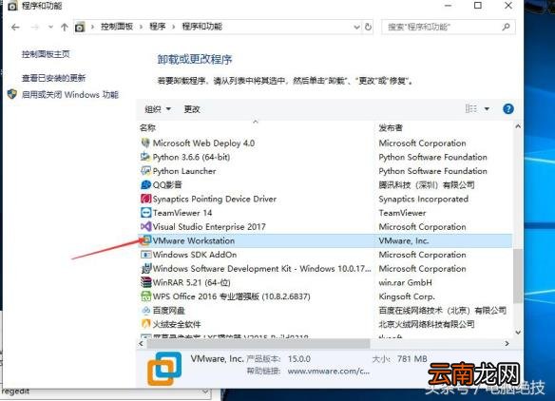The image size is (555, 401).
Task: Select the Kingsoft Corp. publisher cell
Action: click(407, 296)
